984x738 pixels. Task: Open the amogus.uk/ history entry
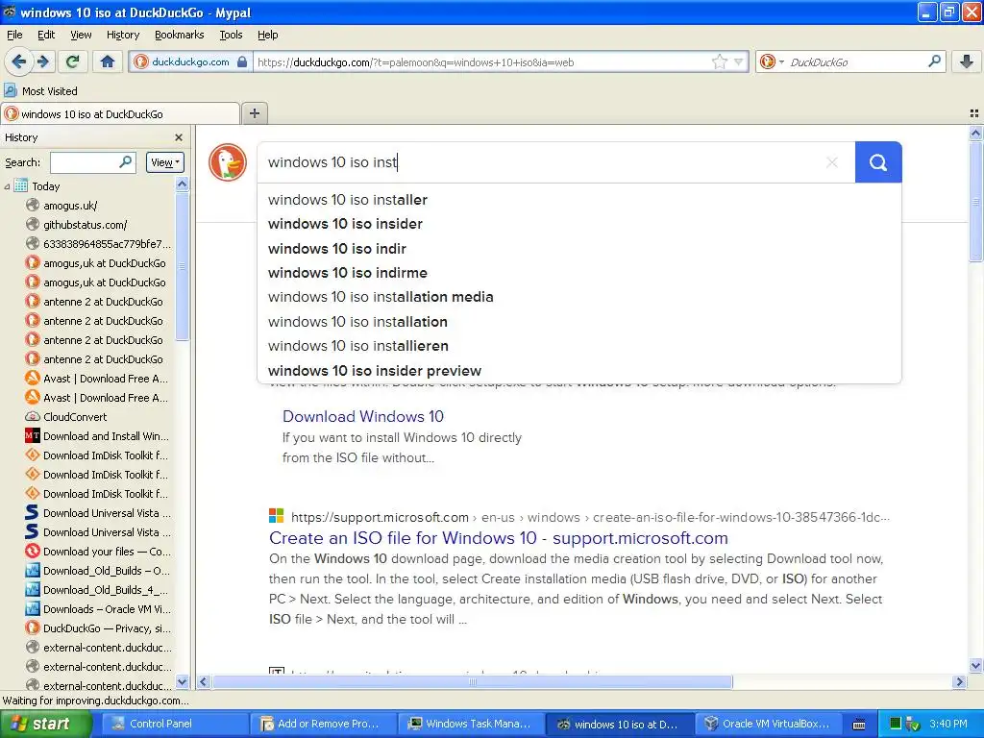pyautogui.click(x=70, y=206)
